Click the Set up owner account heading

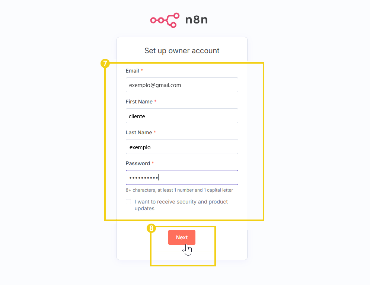coord(182,50)
